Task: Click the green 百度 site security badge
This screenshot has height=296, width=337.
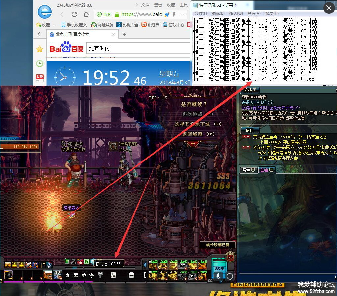Action: tap(104, 14)
